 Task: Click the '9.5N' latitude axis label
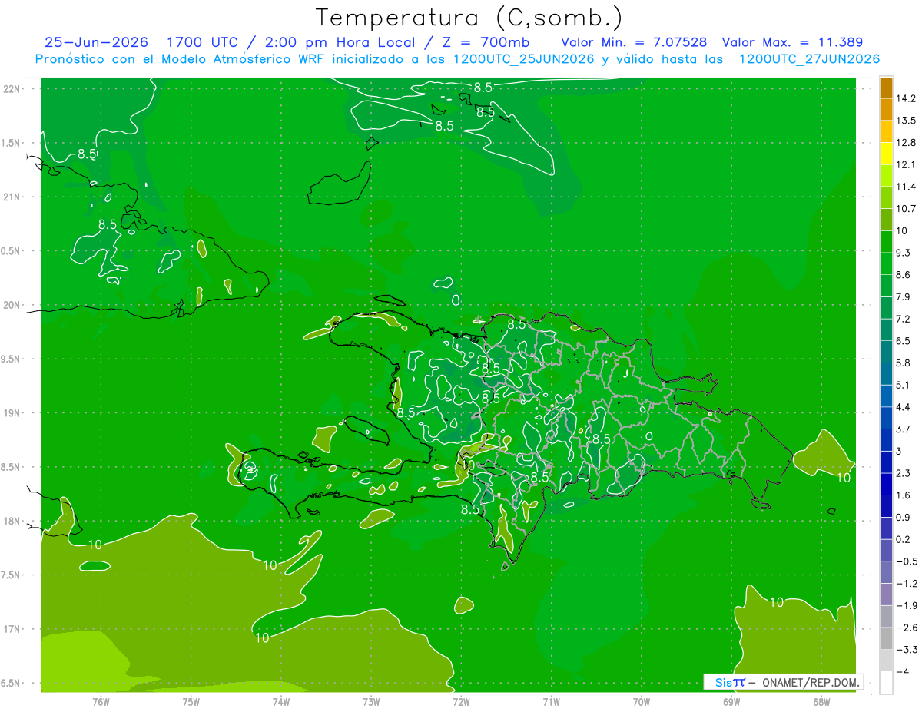[x=12, y=359]
